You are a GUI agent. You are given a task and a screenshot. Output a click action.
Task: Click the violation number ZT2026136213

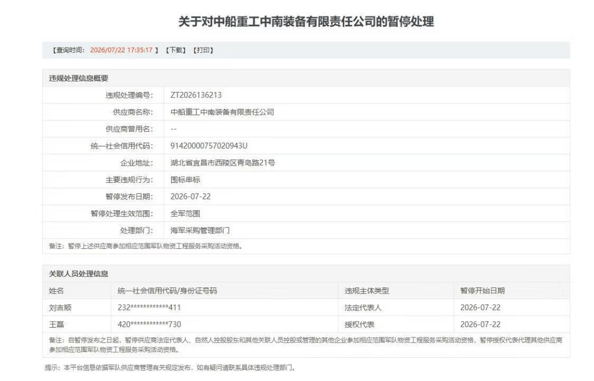click(x=196, y=95)
